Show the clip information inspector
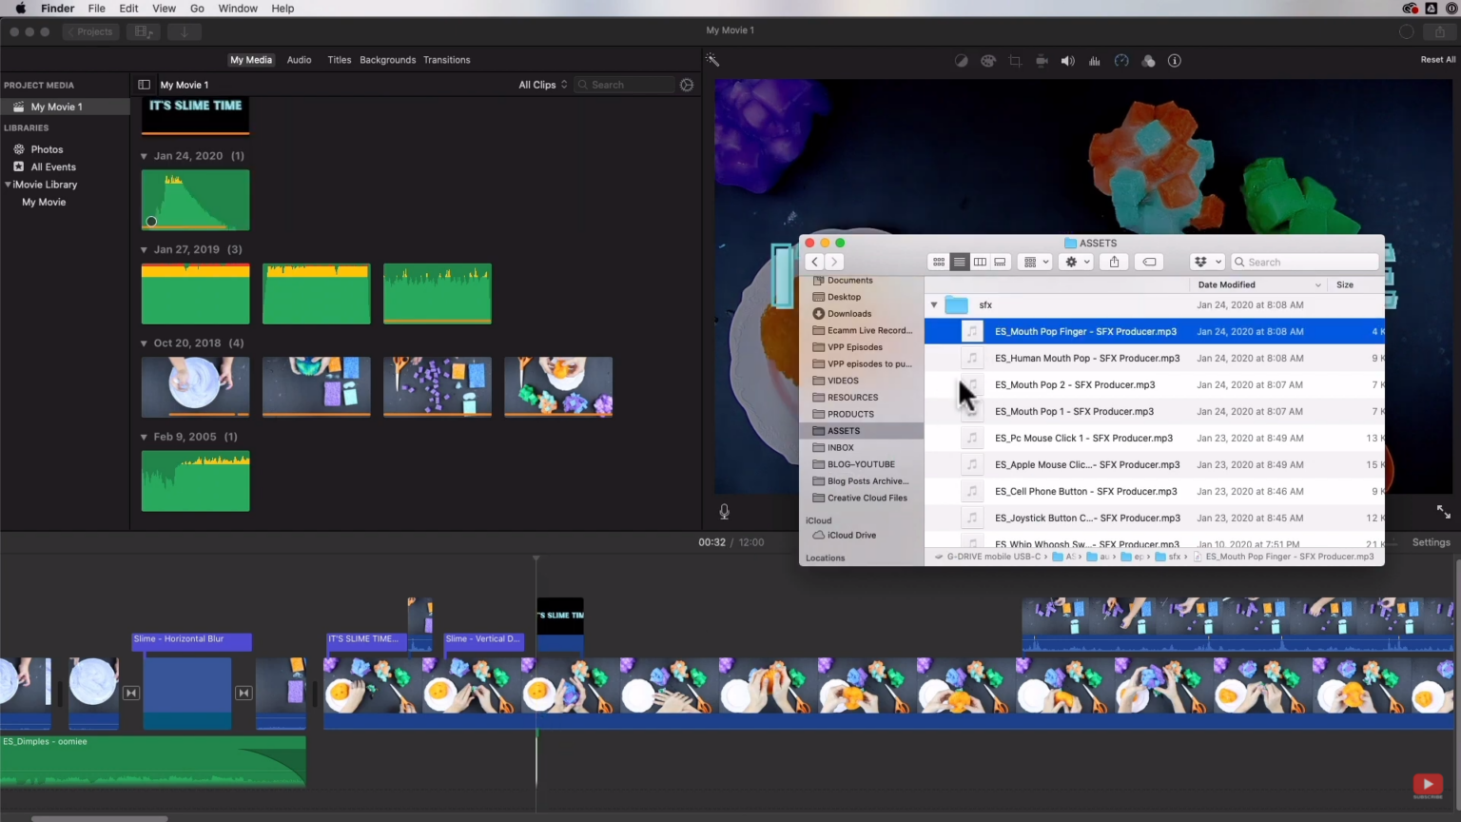 pos(1175,60)
